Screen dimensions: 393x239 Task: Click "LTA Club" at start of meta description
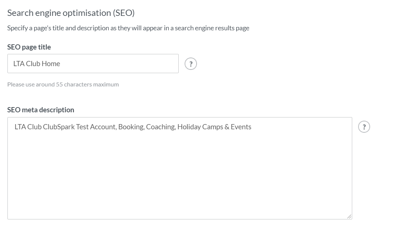click(28, 127)
